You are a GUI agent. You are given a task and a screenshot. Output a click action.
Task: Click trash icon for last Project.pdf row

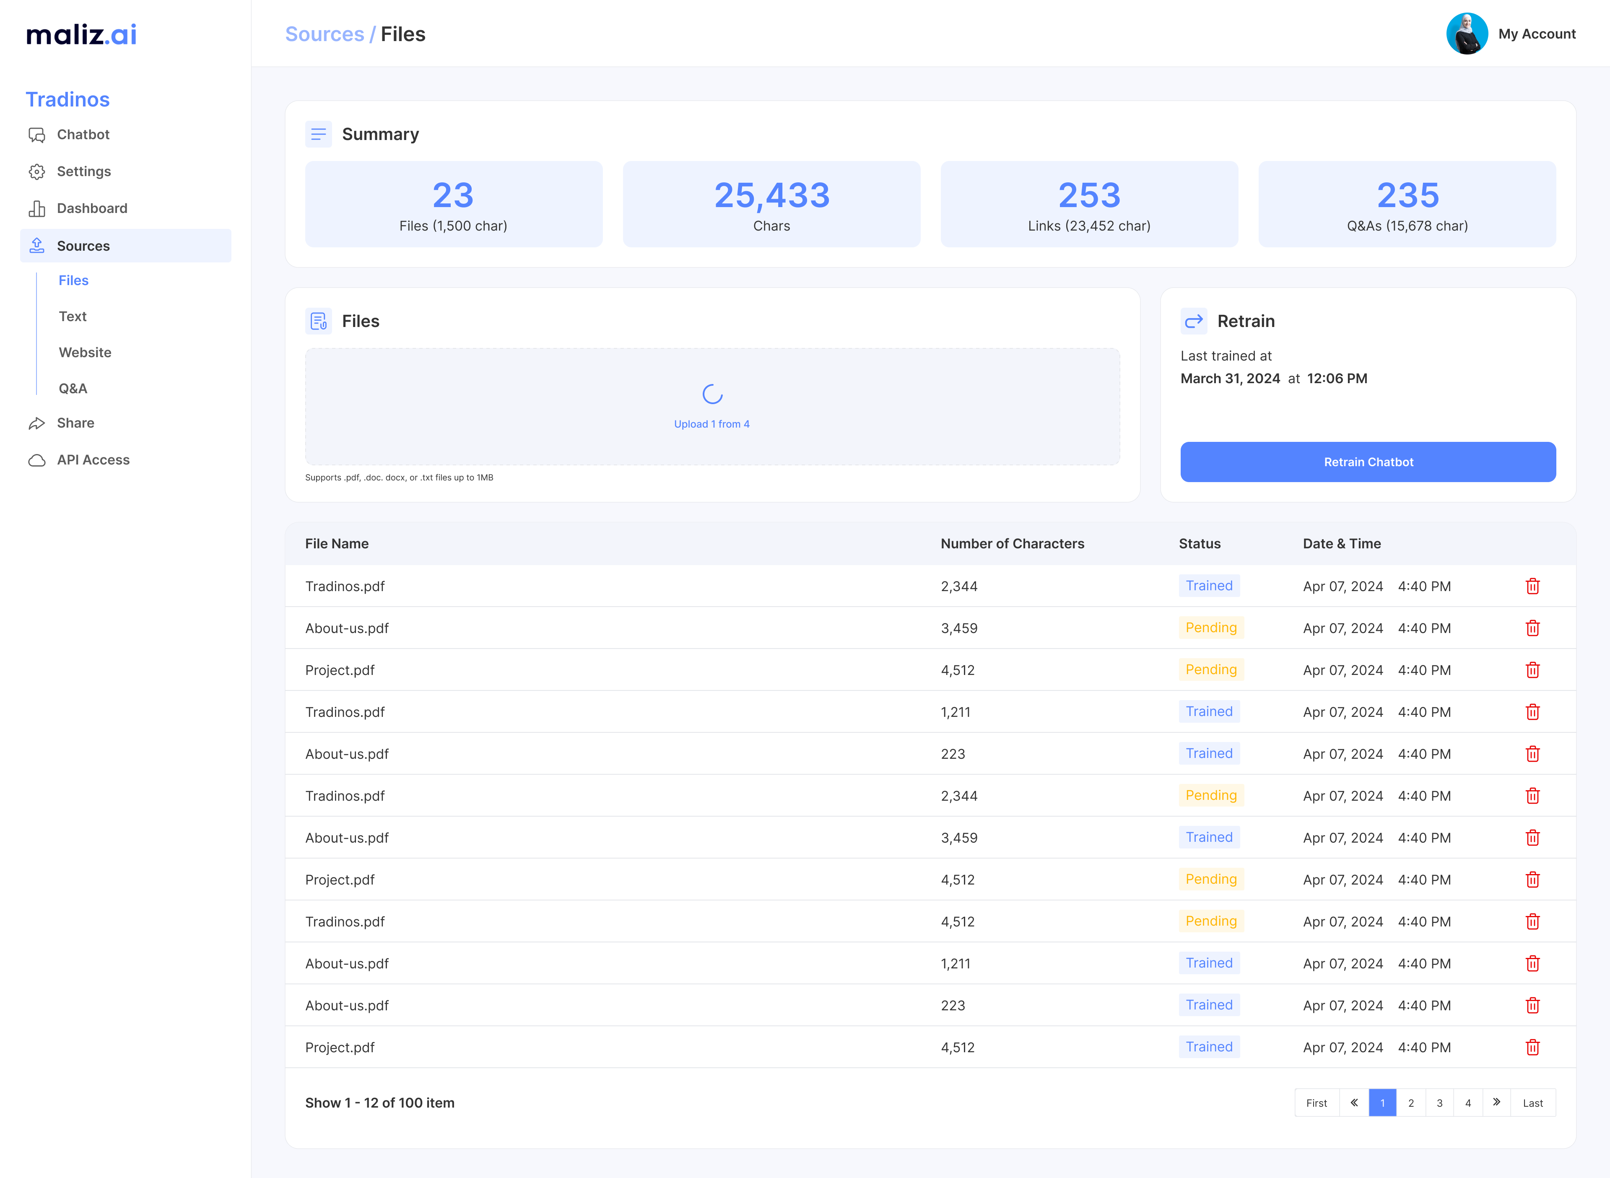click(1532, 1048)
